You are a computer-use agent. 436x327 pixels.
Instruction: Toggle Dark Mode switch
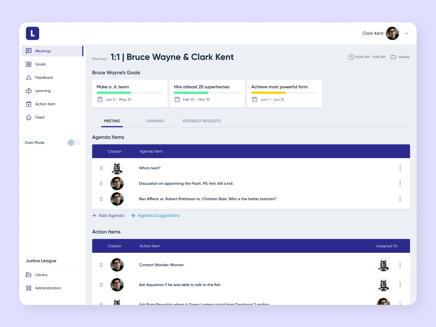click(x=74, y=143)
